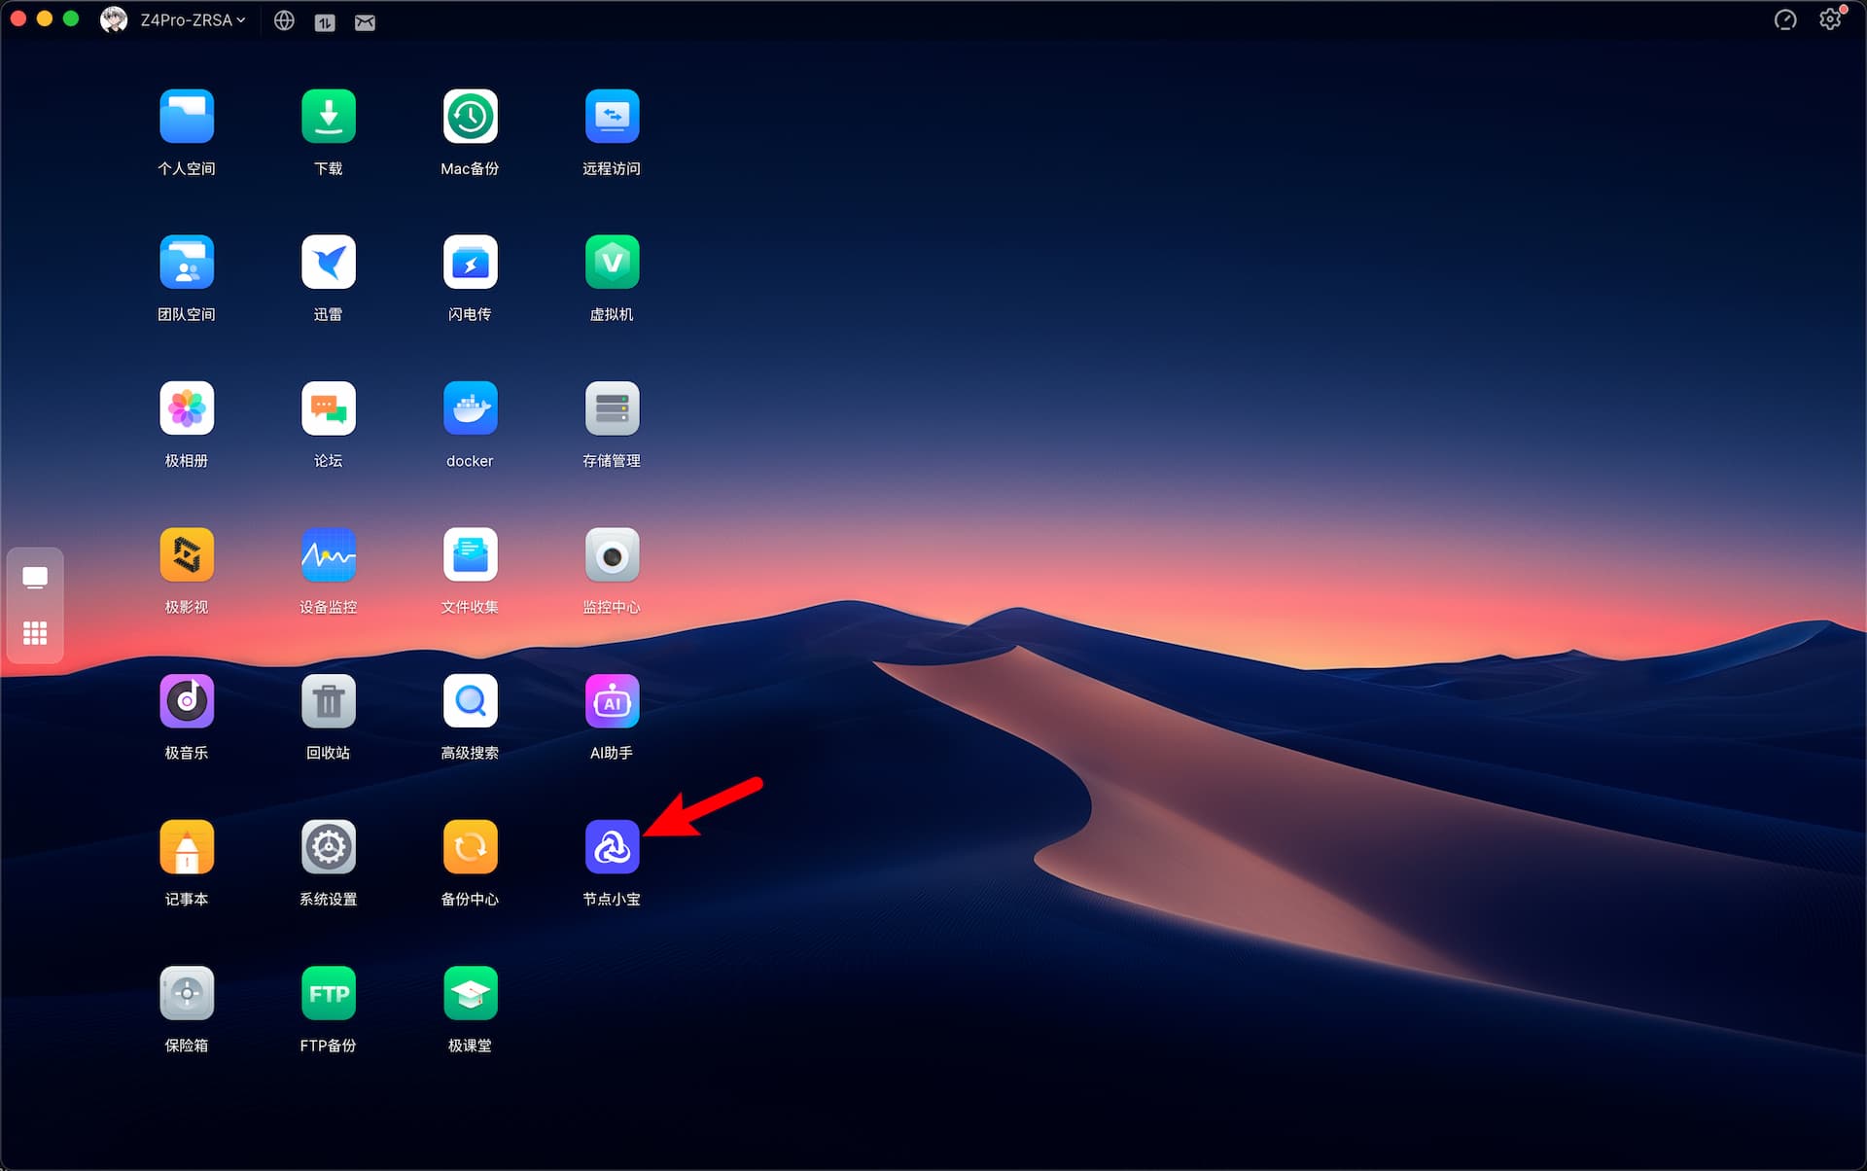Open the AI助手 assistant icon
The height and width of the screenshot is (1171, 1867).
[612, 701]
